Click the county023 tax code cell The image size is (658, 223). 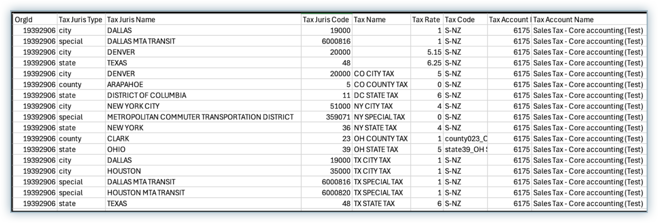pyautogui.click(x=465, y=139)
